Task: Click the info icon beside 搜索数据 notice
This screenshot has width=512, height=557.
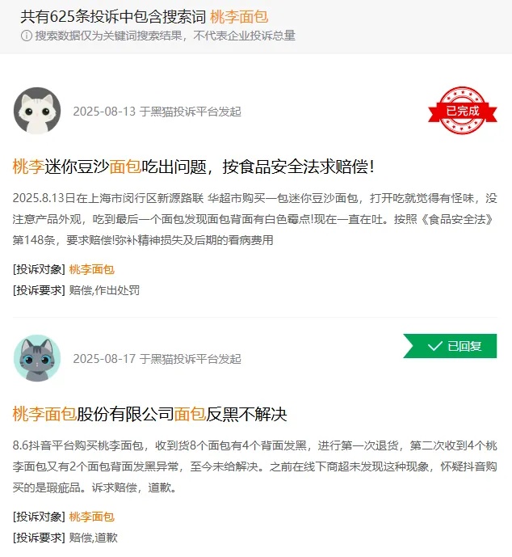Action: [27, 36]
